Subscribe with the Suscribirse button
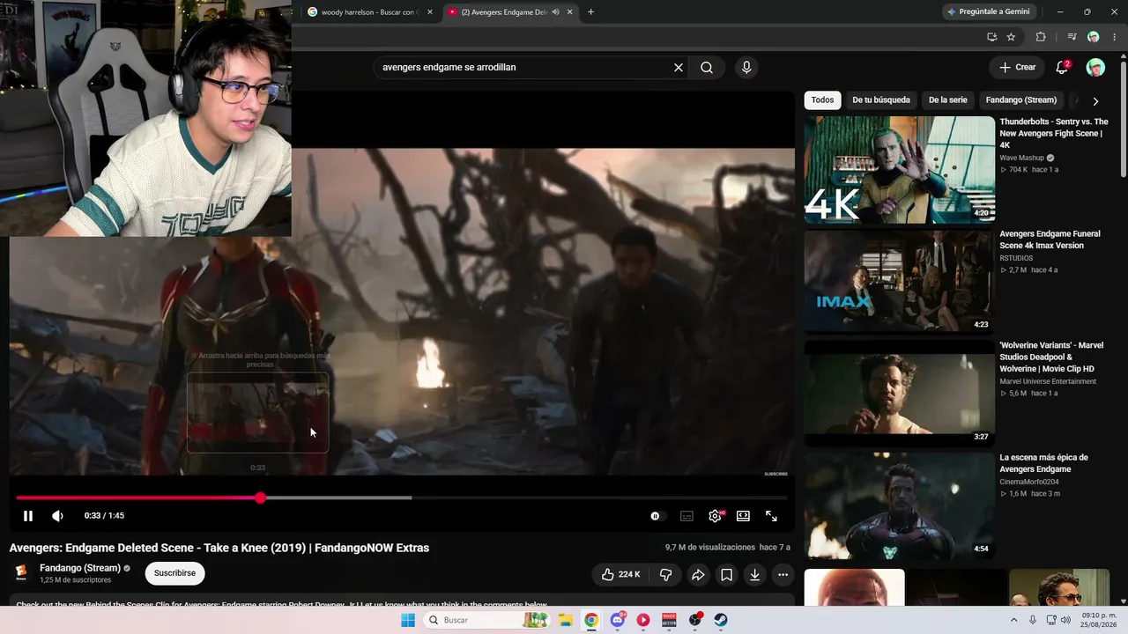1128x634 pixels. click(x=174, y=573)
